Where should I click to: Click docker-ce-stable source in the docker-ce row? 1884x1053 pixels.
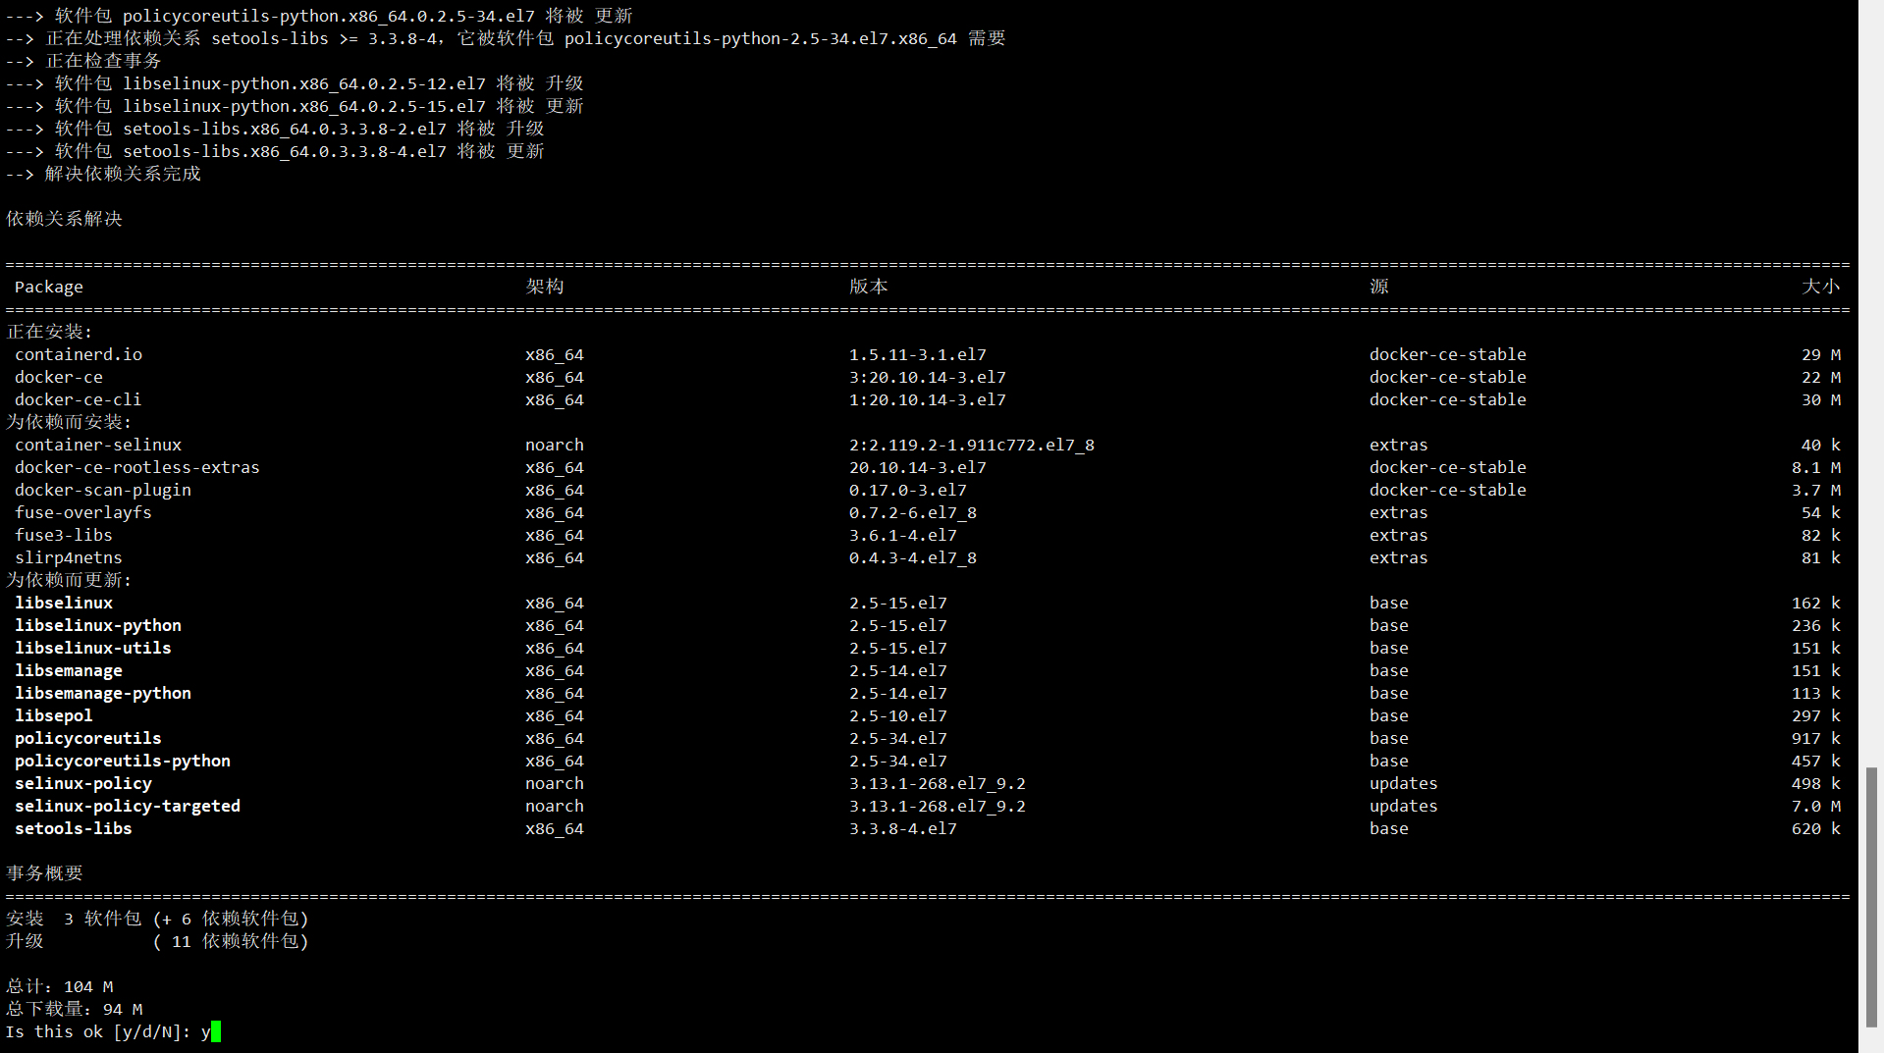tap(1448, 377)
